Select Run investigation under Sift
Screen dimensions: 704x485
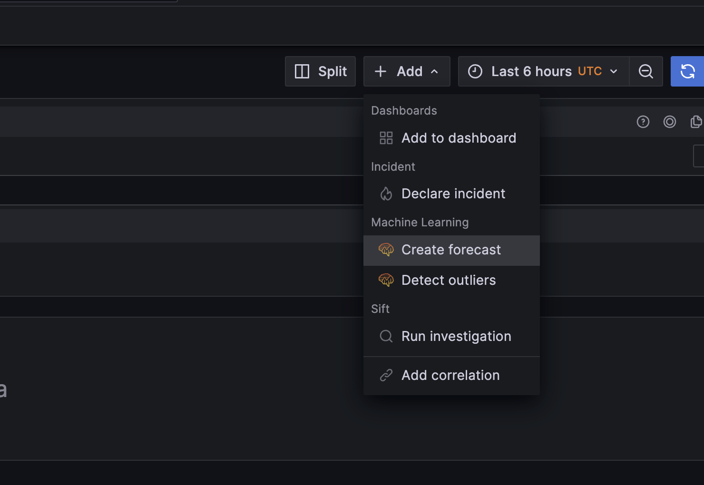click(456, 336)
